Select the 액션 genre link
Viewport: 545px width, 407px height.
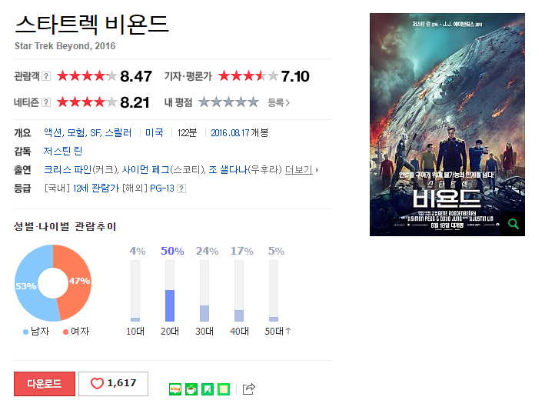[x=53, y=132]
